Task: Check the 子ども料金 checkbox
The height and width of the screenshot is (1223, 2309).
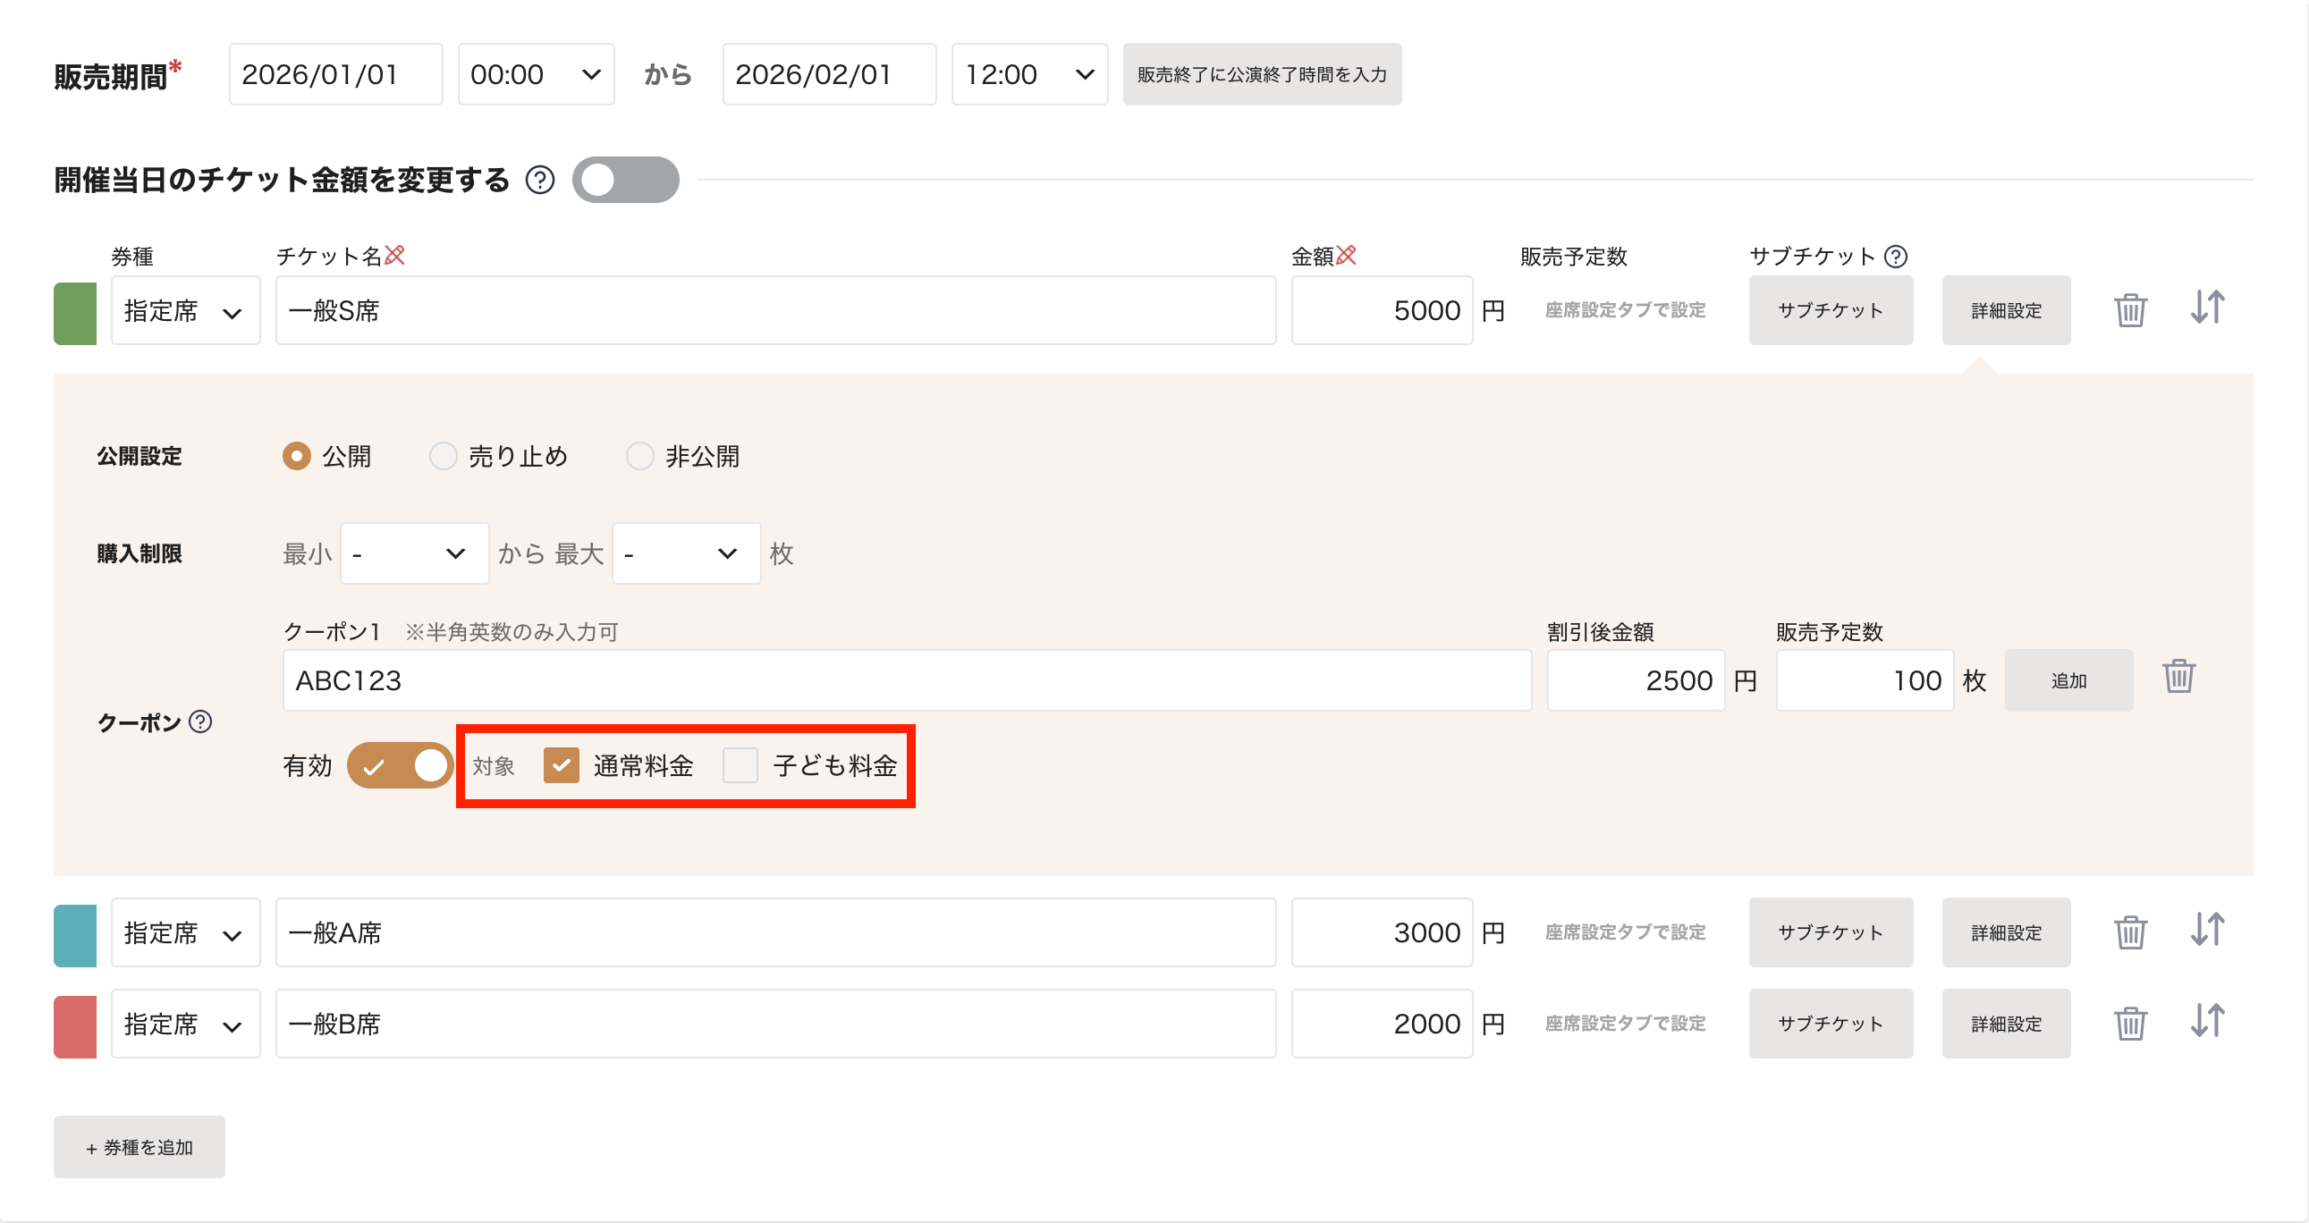Action: coord(740,765)
